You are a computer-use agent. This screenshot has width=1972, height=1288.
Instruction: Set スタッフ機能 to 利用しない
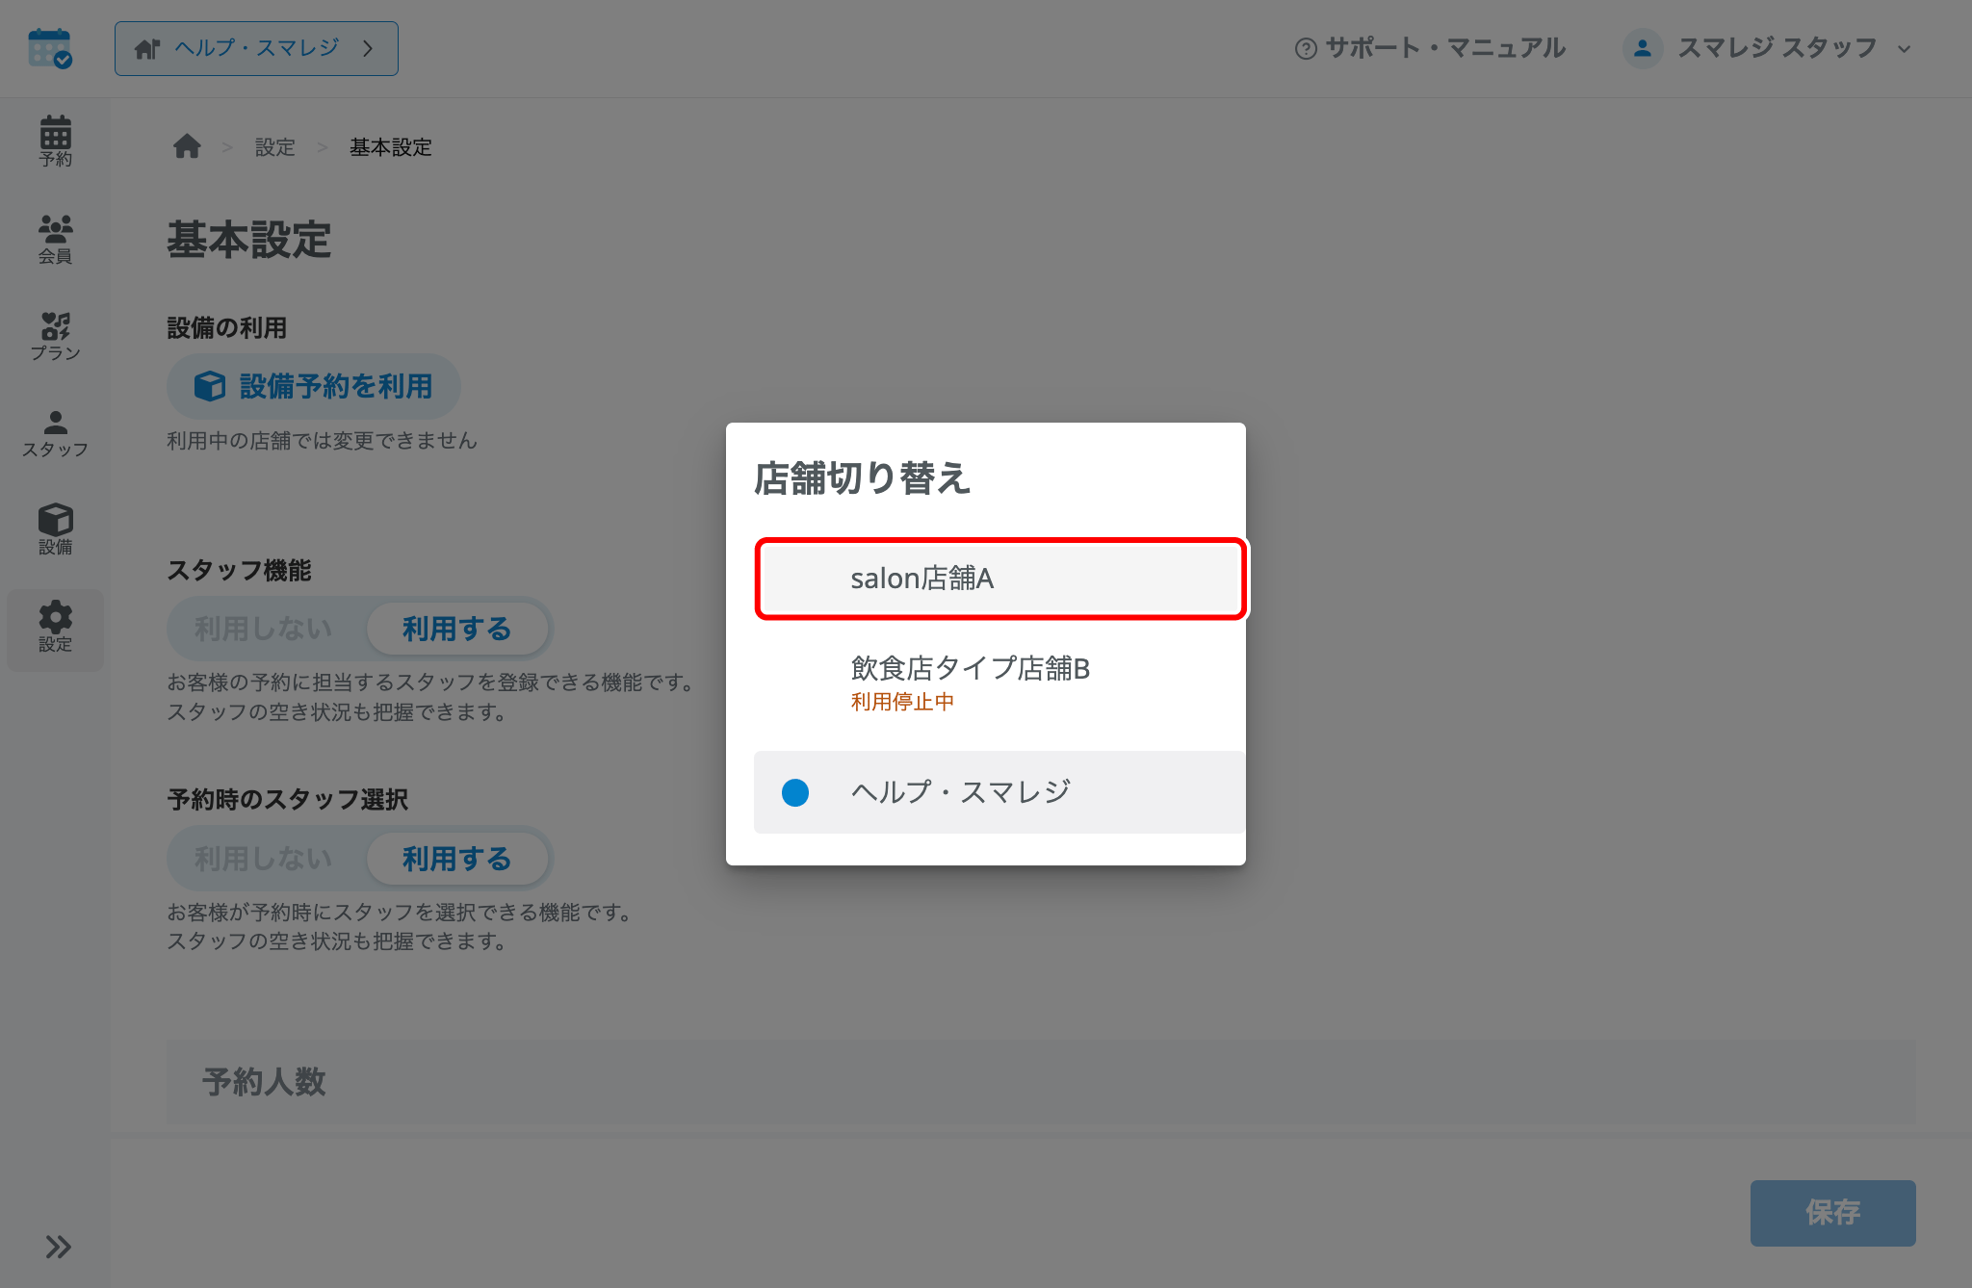click(264, 629)
